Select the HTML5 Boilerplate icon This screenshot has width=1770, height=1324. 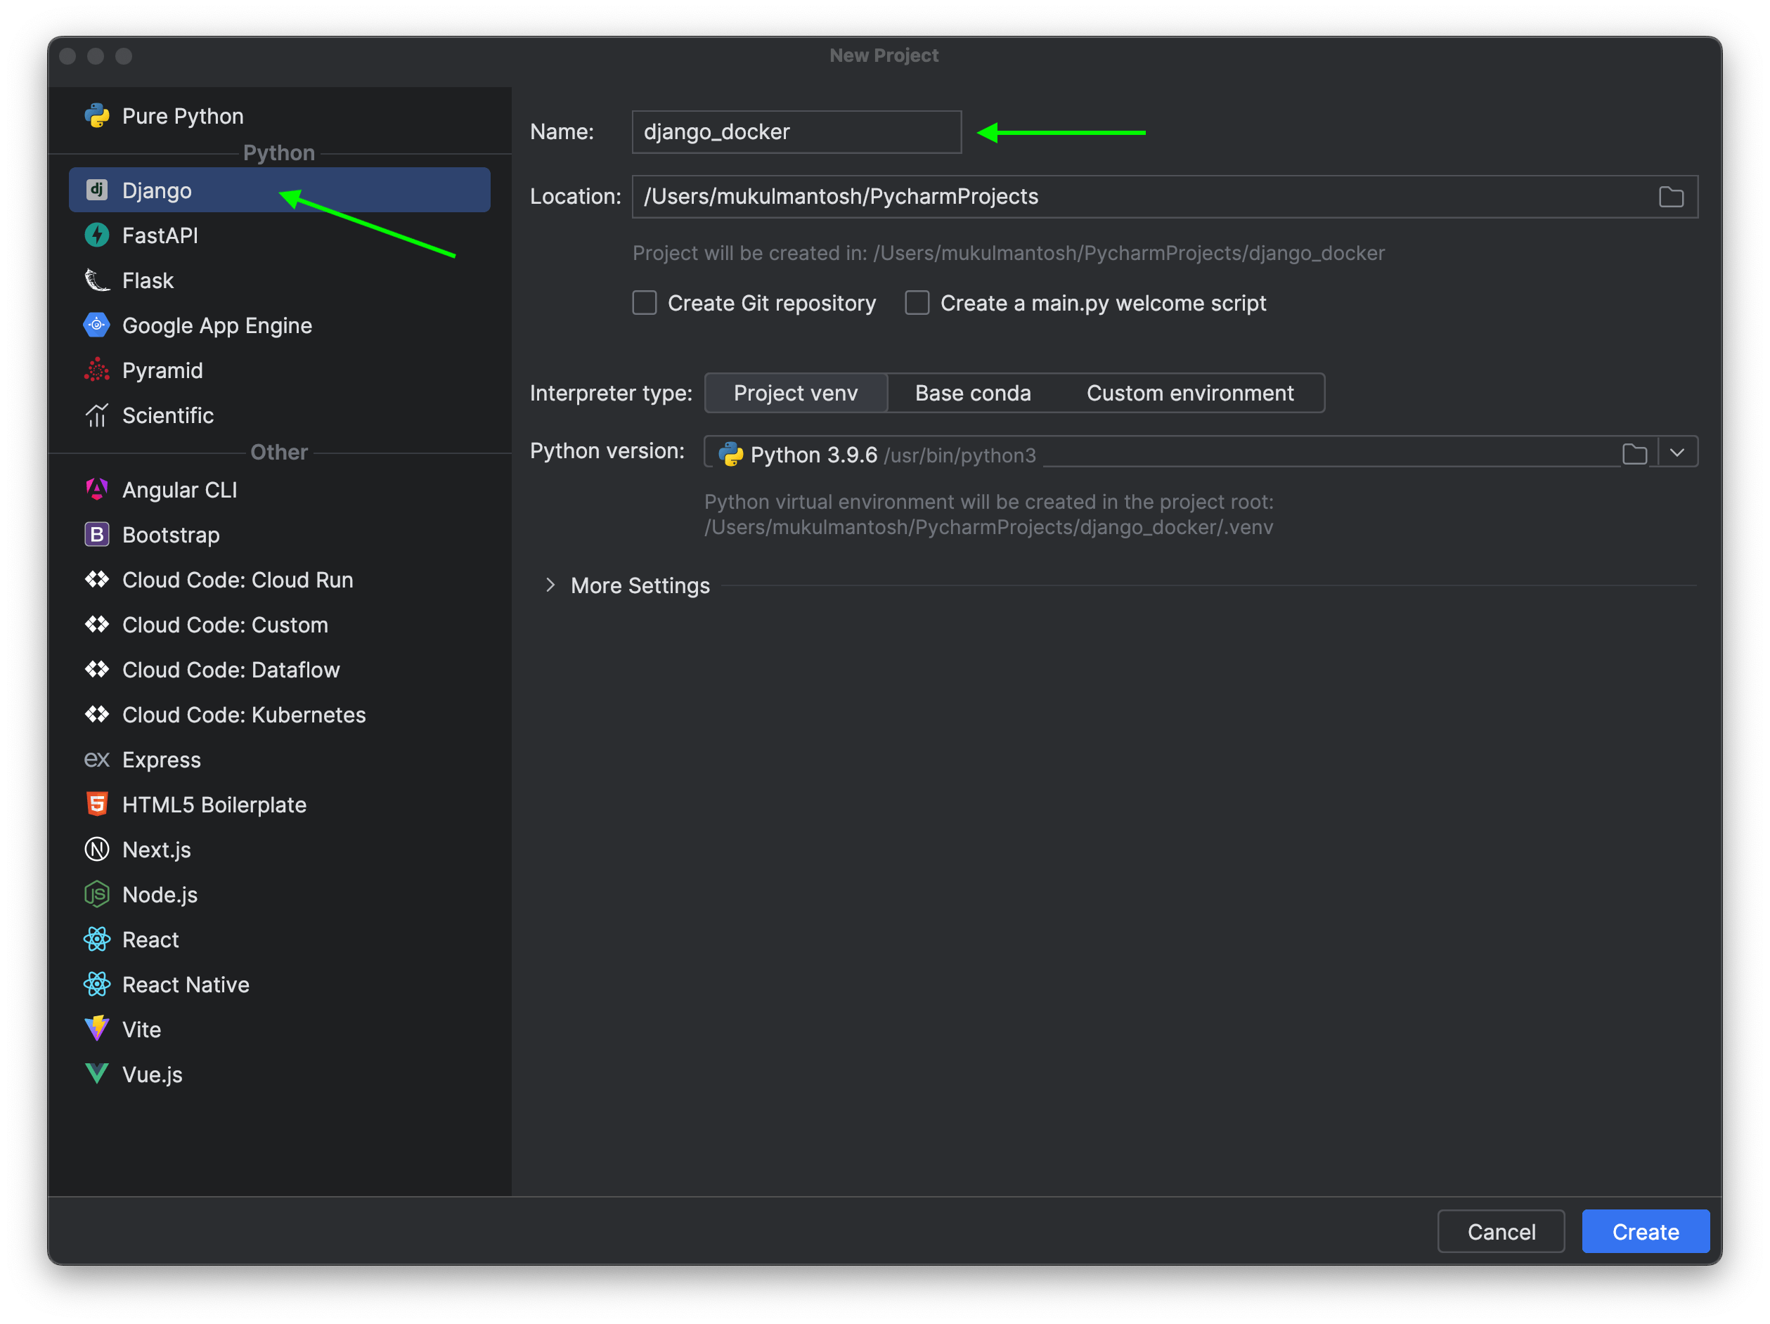97,804
